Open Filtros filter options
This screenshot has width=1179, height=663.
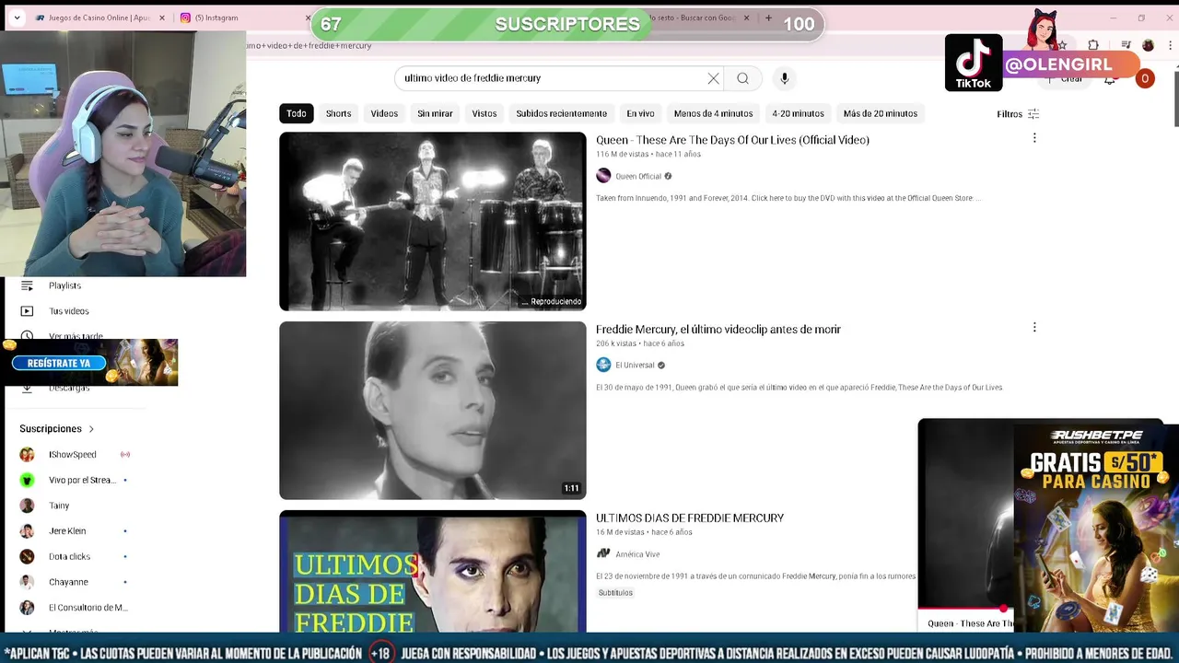[x=1018, y=114]
